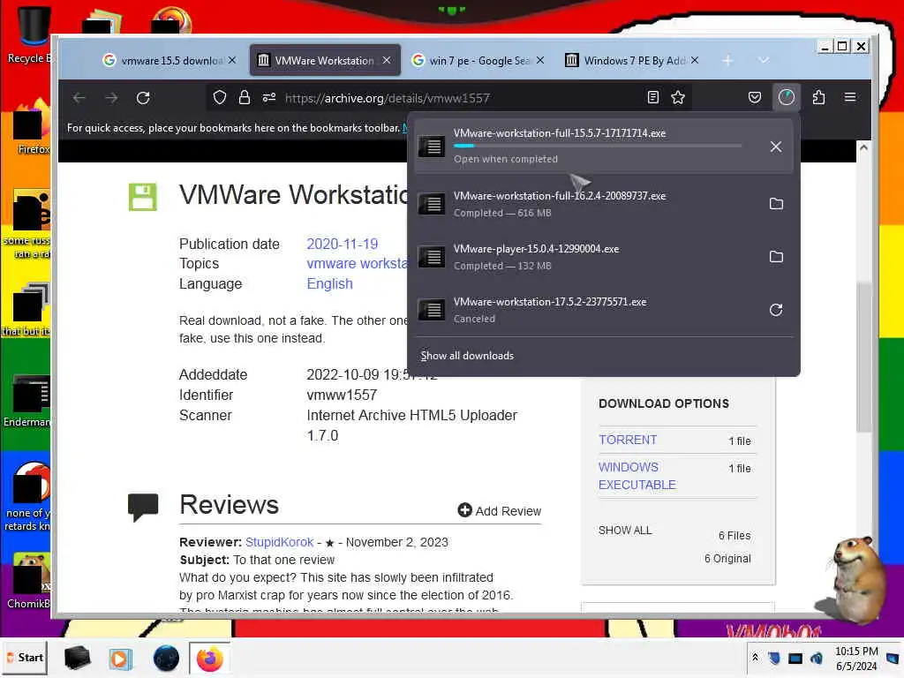This screenshot has height=678, width=904.
Task: Cancel the VMware 15.5.7 download
Action: tap(776, 147)
